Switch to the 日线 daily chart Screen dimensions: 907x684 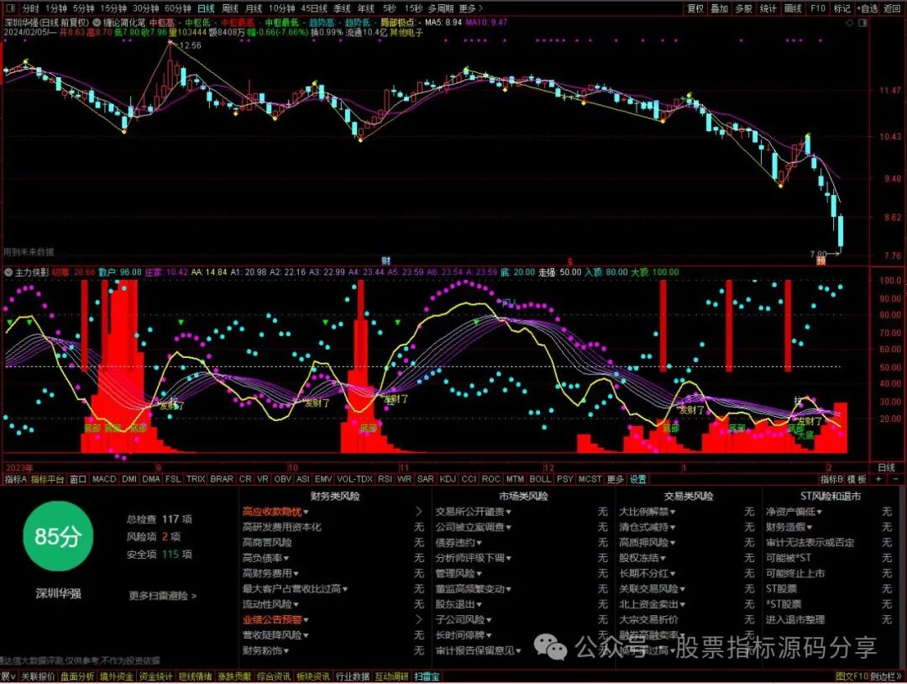pyautogui.click(x=206, y=8)
